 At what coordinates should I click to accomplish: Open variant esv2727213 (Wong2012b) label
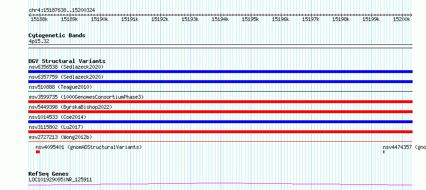click(x=60, y=137)
